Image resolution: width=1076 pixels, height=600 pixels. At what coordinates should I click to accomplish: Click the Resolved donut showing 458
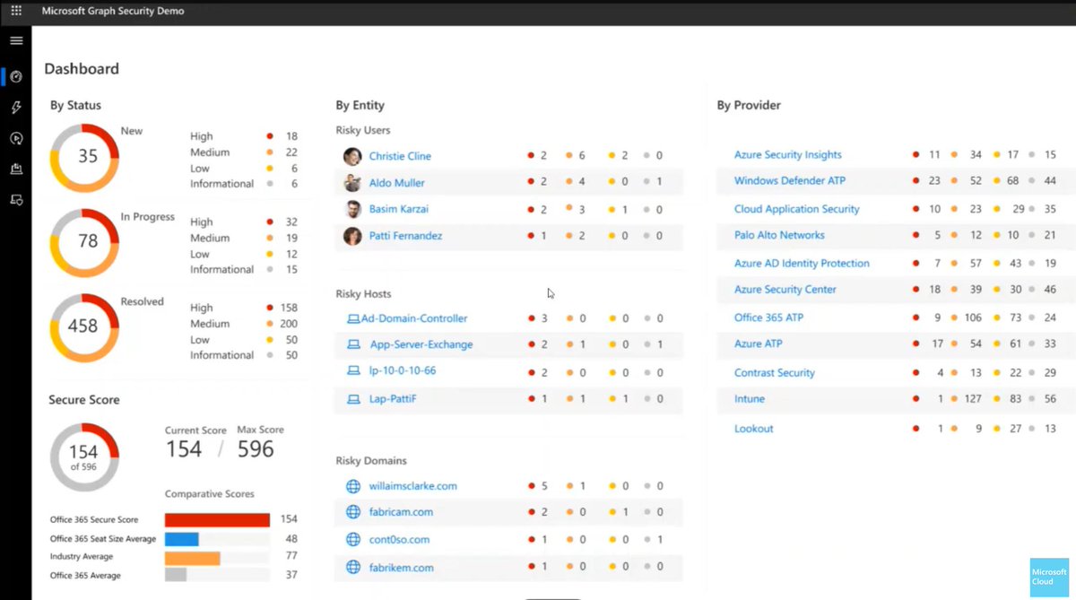[x=83, y=327]
